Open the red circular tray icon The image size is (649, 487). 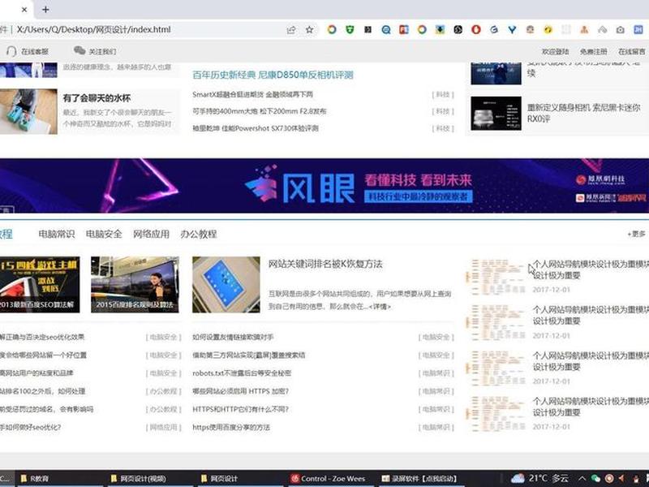pyautogui.click(x=609, y=479)
